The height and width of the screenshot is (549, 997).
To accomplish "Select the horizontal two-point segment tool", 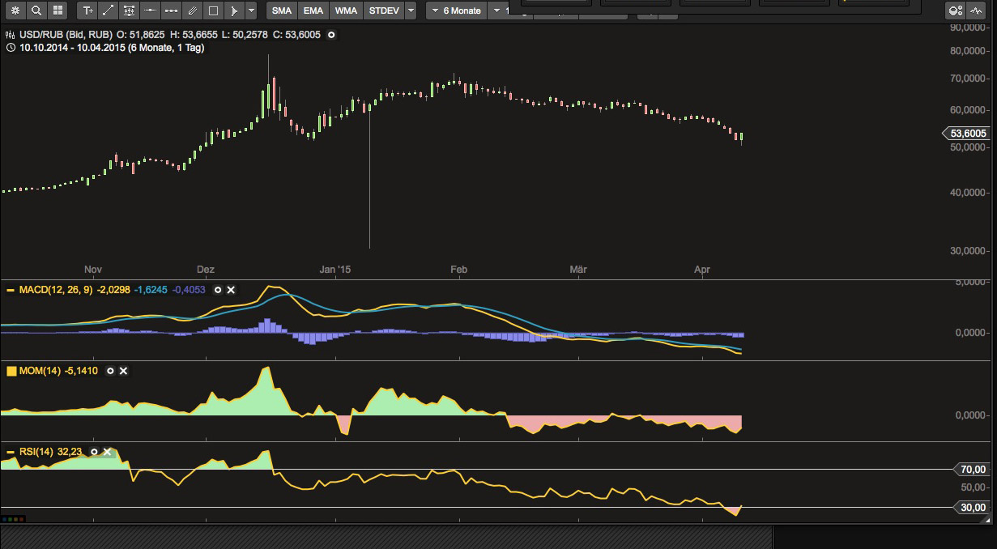I will pos(171,11).
